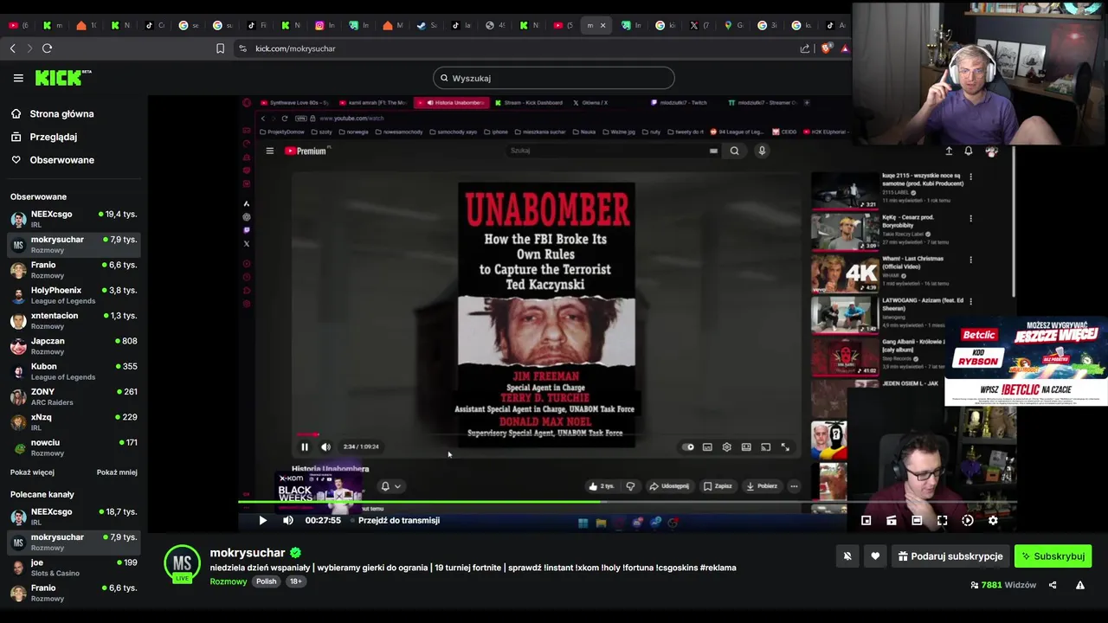1108x623 pixels.
Task: Go back in the browser
Action: pos(13,48)
